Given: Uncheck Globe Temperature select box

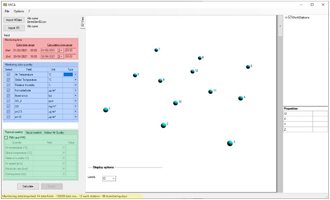Looking at the screenshot, I should point(8,80).
